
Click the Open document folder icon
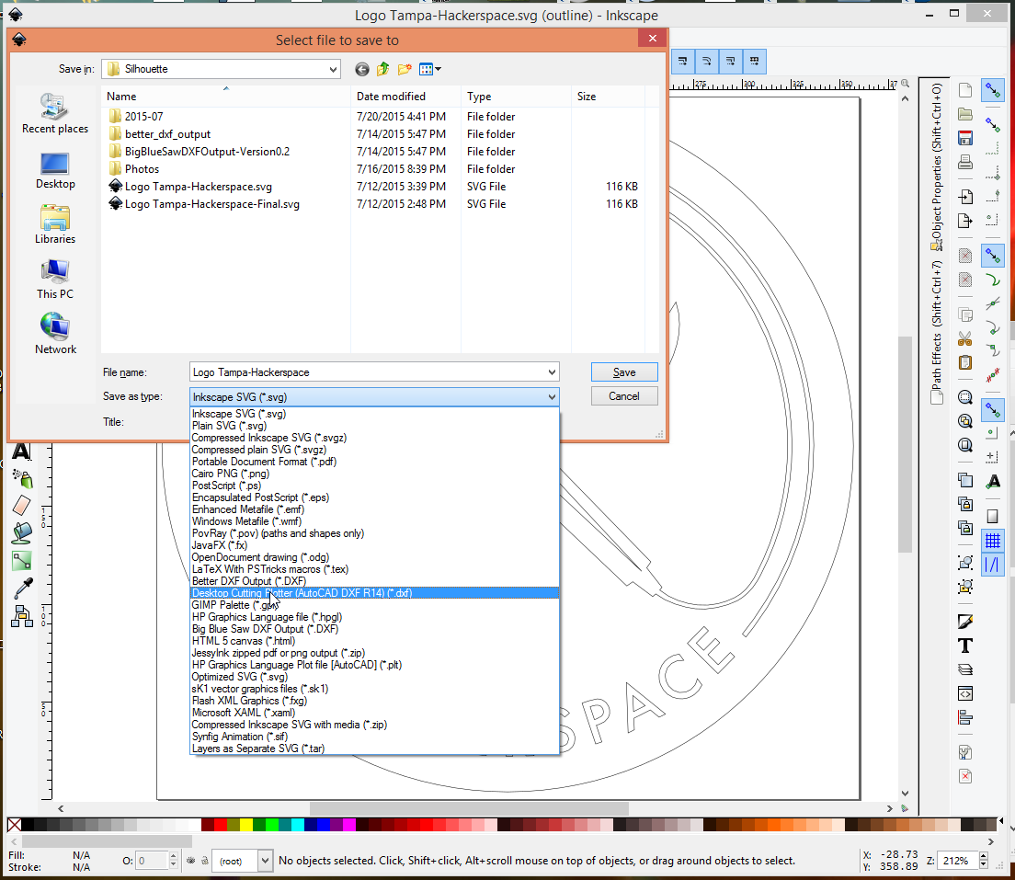click(965, 114)
